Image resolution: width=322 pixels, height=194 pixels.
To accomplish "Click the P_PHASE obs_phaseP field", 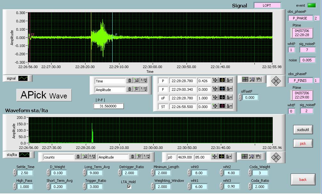I will pos(300,18).
